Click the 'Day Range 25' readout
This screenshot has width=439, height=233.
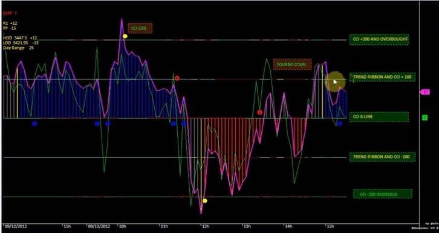point(19,48)
